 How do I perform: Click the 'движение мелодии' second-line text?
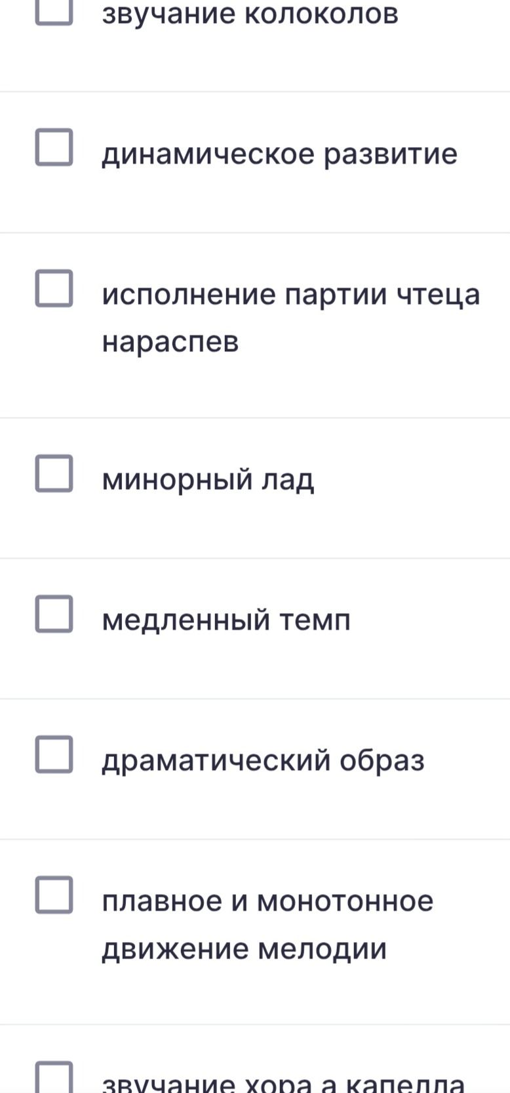[244, 950]
